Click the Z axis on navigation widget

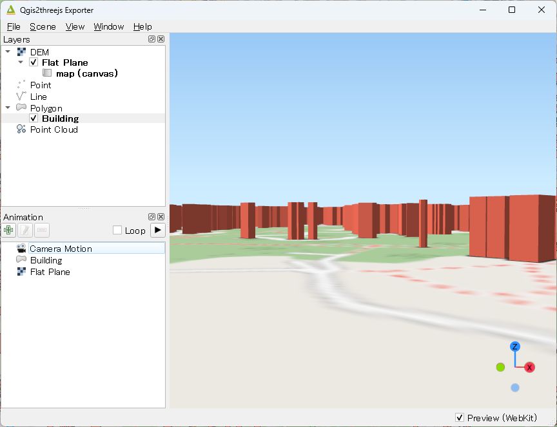coord(515,346)
